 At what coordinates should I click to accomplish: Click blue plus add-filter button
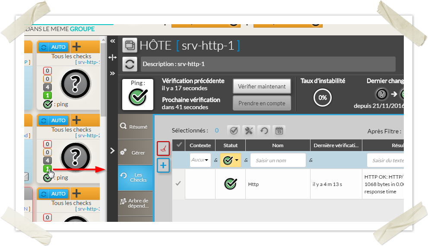point(163,165)
